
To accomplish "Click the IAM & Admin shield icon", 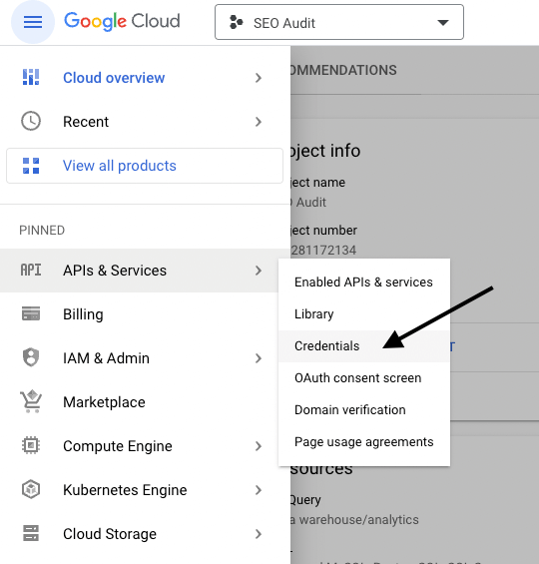I will pos(31,357).
